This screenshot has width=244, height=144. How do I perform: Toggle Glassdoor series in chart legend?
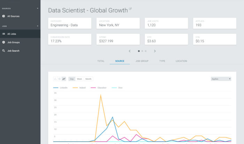99,88
